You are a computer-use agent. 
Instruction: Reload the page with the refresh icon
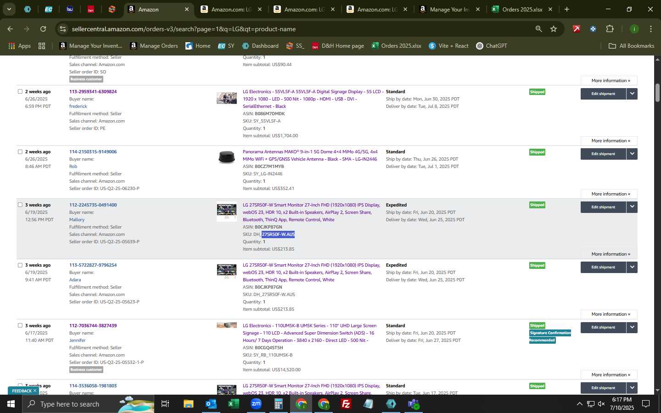(x=43, y=29)
